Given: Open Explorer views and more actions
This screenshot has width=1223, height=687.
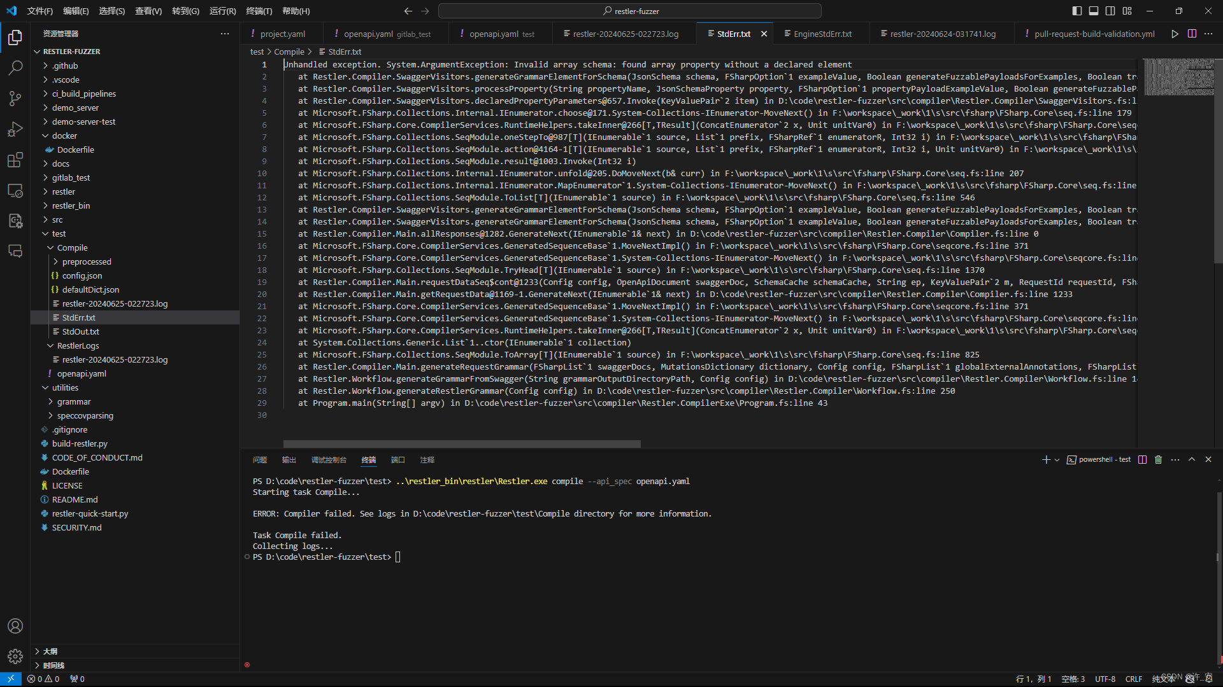Looking at the screenshot, I should [x=225, y=34].
